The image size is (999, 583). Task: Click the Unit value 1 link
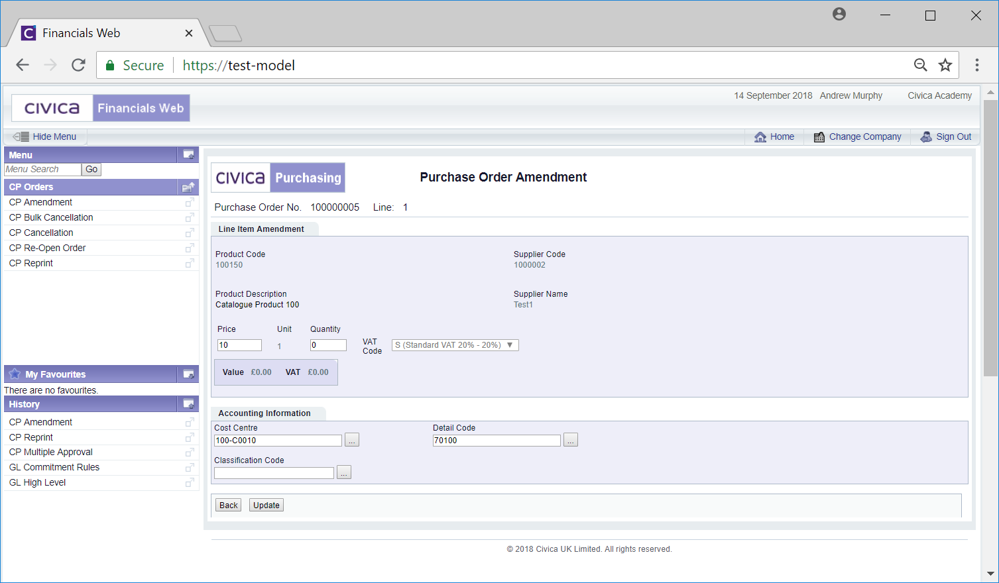click(x=279, y=346)
